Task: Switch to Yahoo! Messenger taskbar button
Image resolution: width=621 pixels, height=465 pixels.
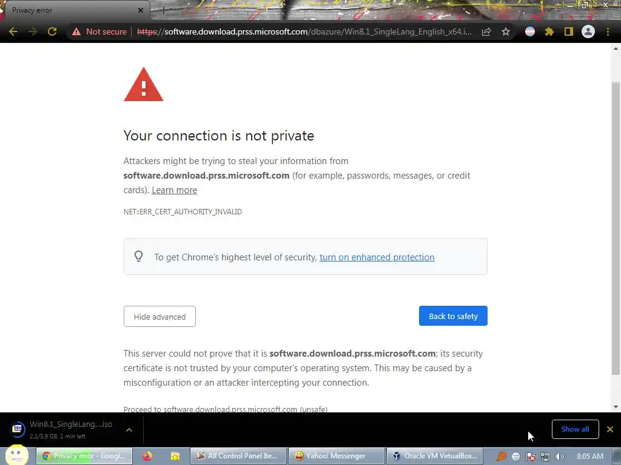Action: (336, 456)
